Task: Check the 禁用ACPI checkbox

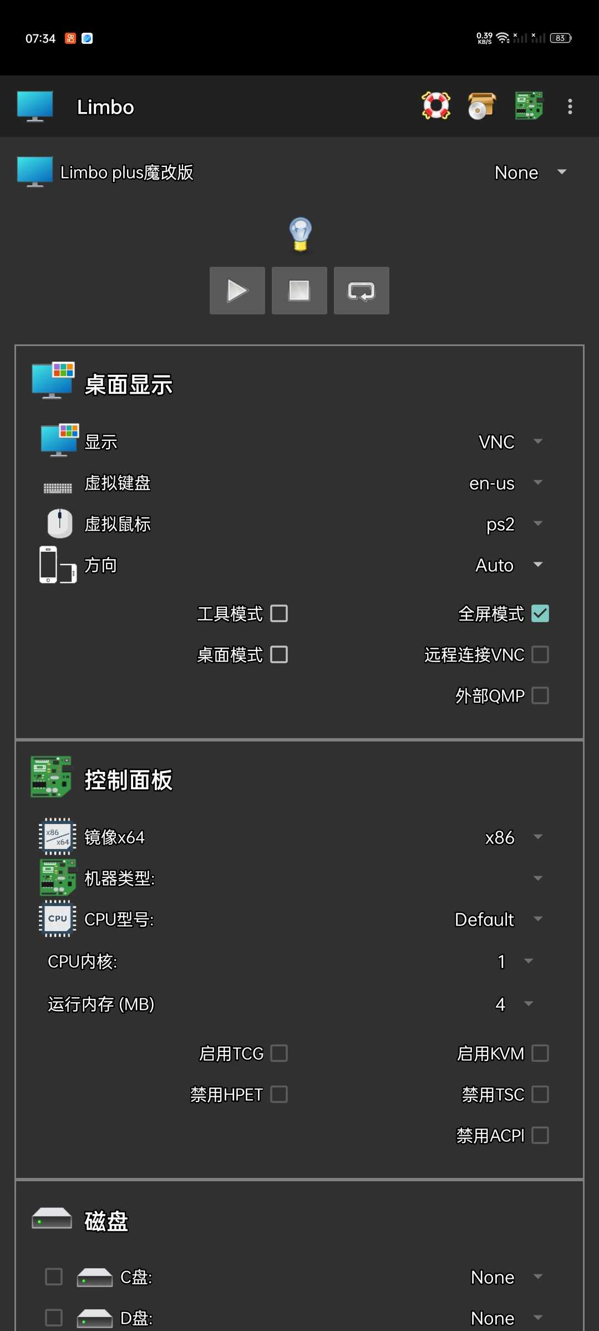Action: tap(540, 1135)
